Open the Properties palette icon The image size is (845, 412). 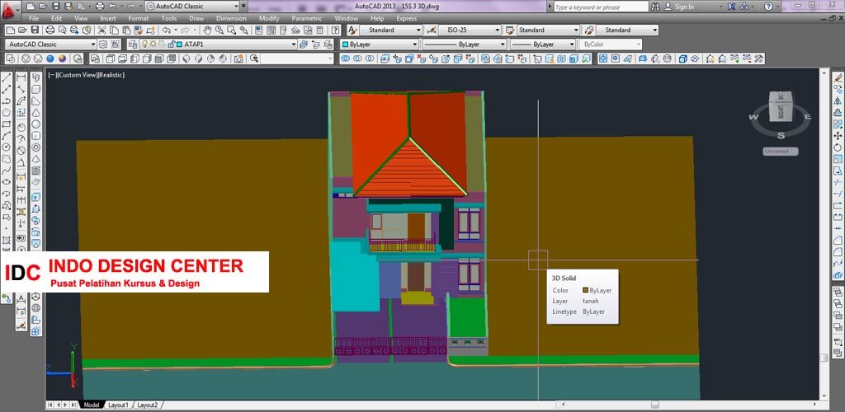[258, 30]
